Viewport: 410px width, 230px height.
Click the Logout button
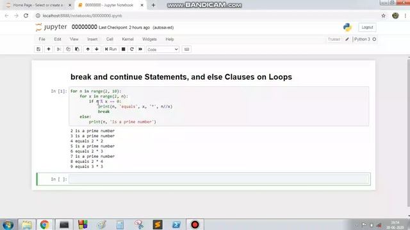click(367, 27)
